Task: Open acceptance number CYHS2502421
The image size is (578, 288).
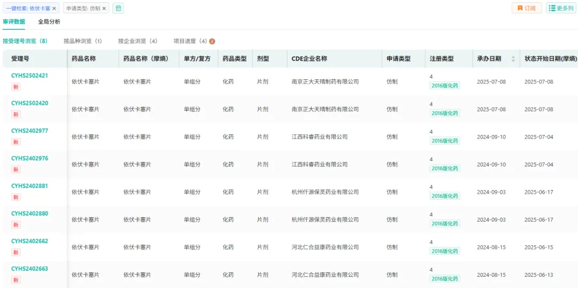Action: (29, 75)
